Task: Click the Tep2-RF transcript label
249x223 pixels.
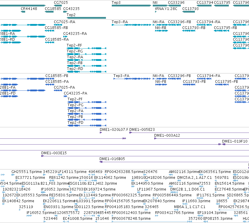Action: (x=74, y=45)
